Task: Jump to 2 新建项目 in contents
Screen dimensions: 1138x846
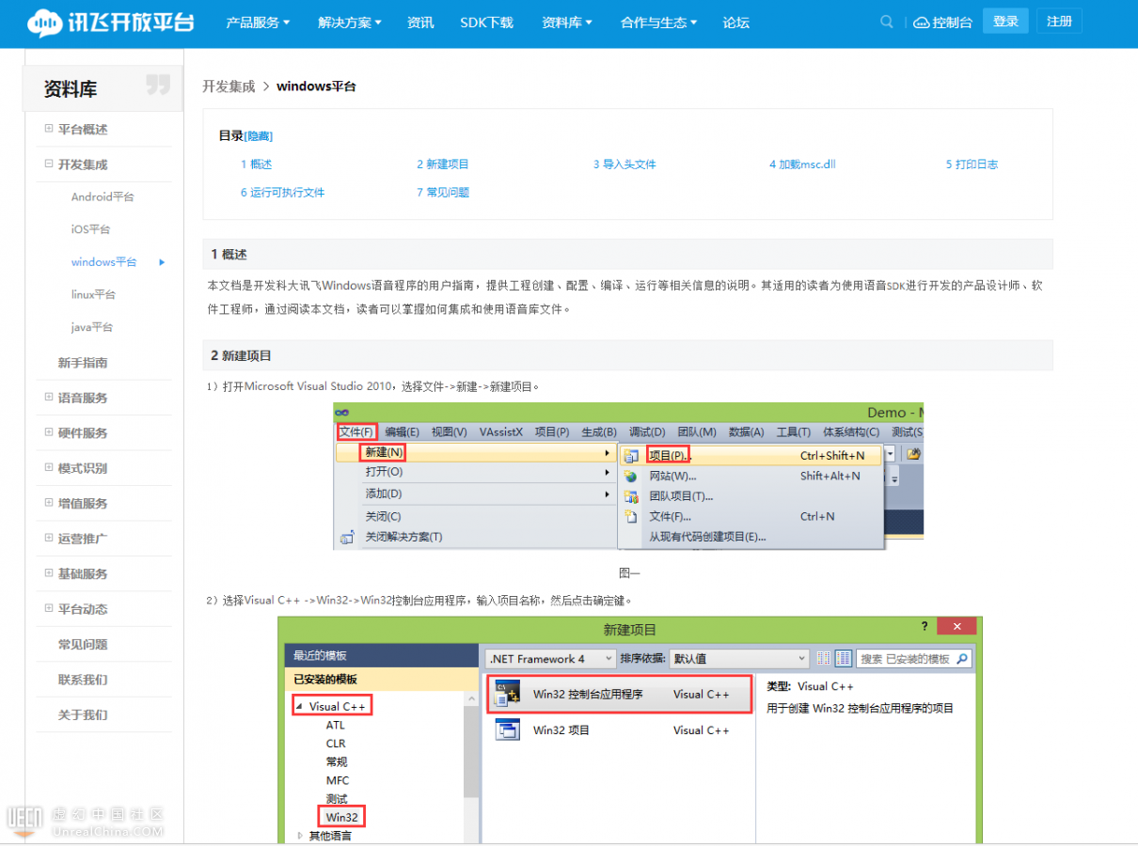Action: [443, 164]
